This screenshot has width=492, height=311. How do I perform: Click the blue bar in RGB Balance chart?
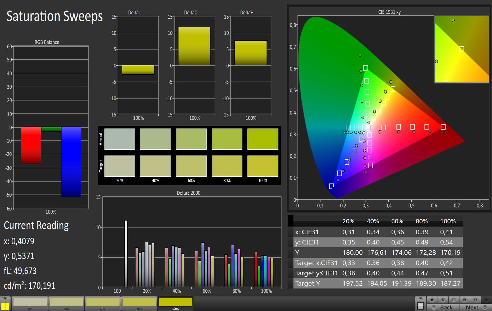pyautogui.click(x=71, y=162)
